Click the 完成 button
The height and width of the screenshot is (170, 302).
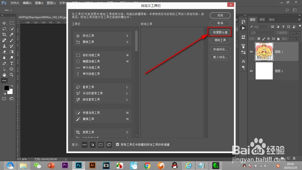point(220,15)
